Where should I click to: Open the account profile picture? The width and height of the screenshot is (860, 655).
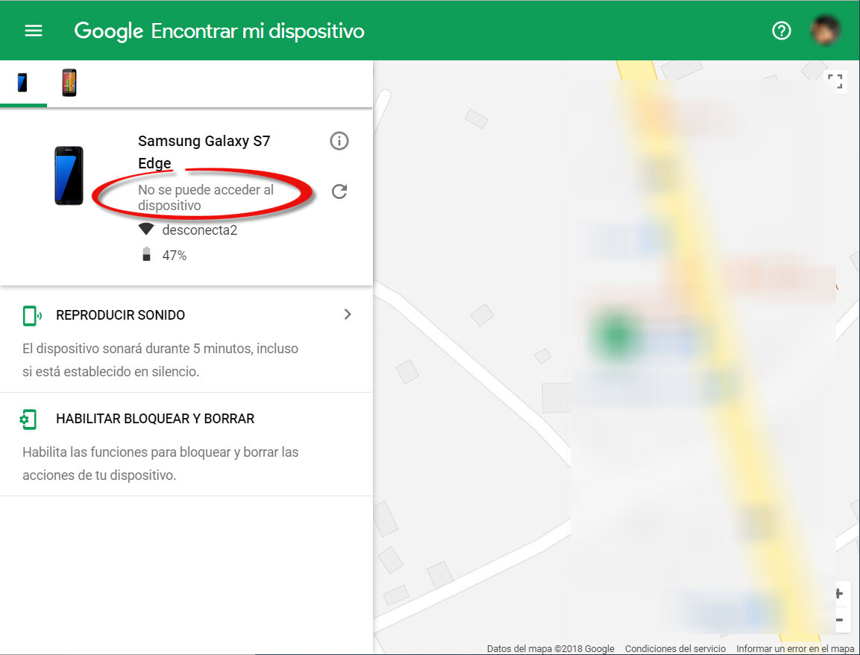(825, 31)
